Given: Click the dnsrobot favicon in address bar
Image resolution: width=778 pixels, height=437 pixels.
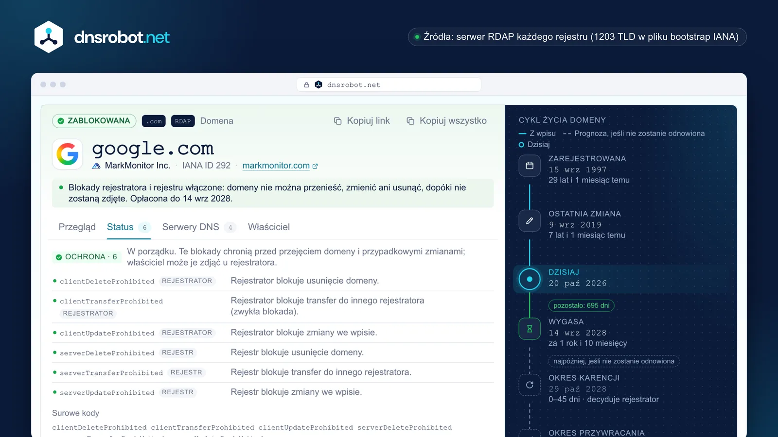Looking at the screenshot, I should [318, 85].
